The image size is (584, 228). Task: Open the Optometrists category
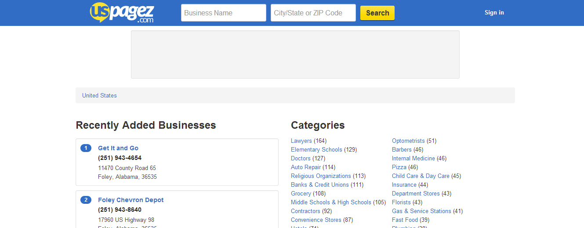click(x=408, y=141)
